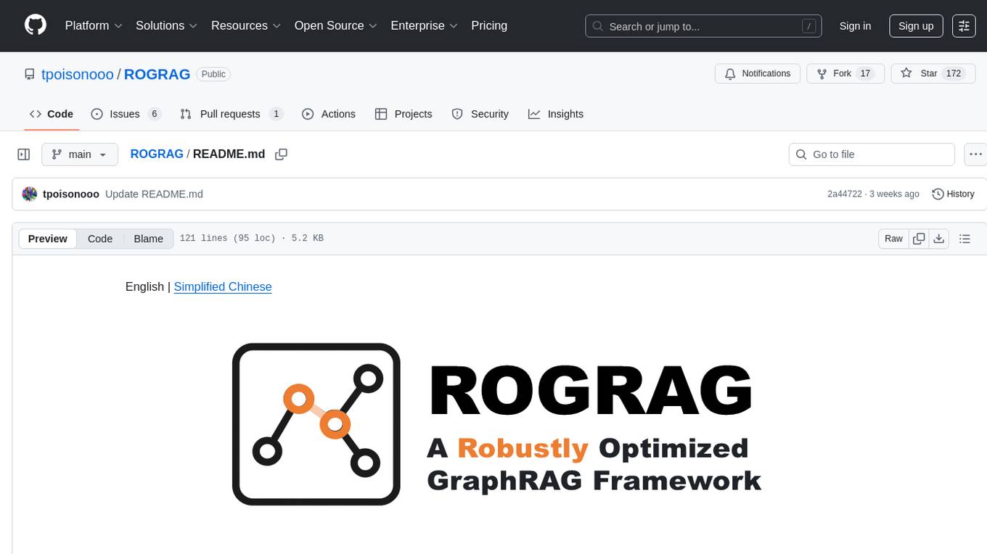Select the Code view
The width and height of the screenshot is (987, 554).
pyautogui.click(x=100, y=239)
